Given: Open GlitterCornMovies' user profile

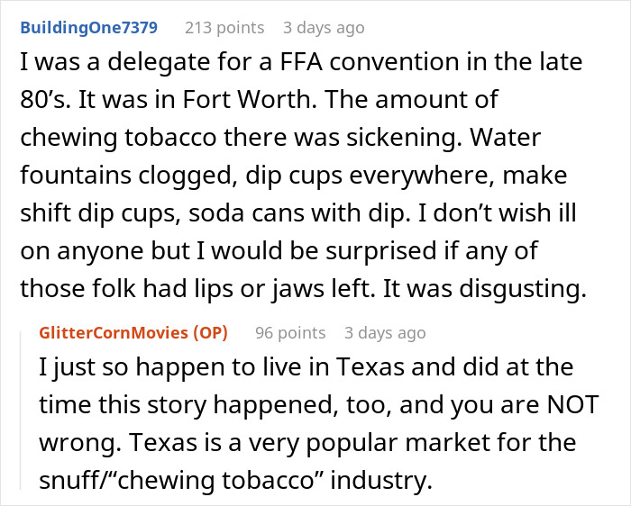Looking at the screenshot, I should coord(113,333).
